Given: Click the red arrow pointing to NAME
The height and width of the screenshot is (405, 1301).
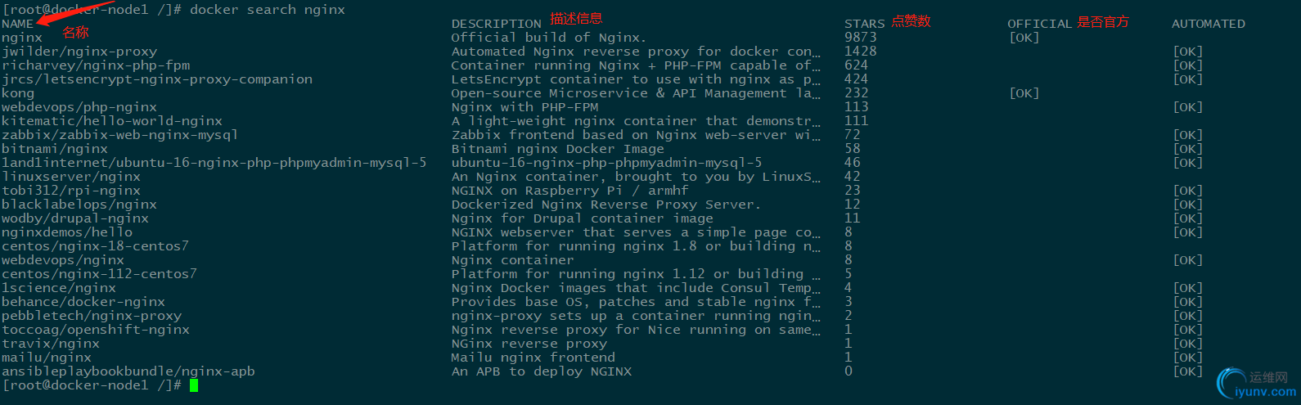Looking at the screenshot, I should coord(75,16).
